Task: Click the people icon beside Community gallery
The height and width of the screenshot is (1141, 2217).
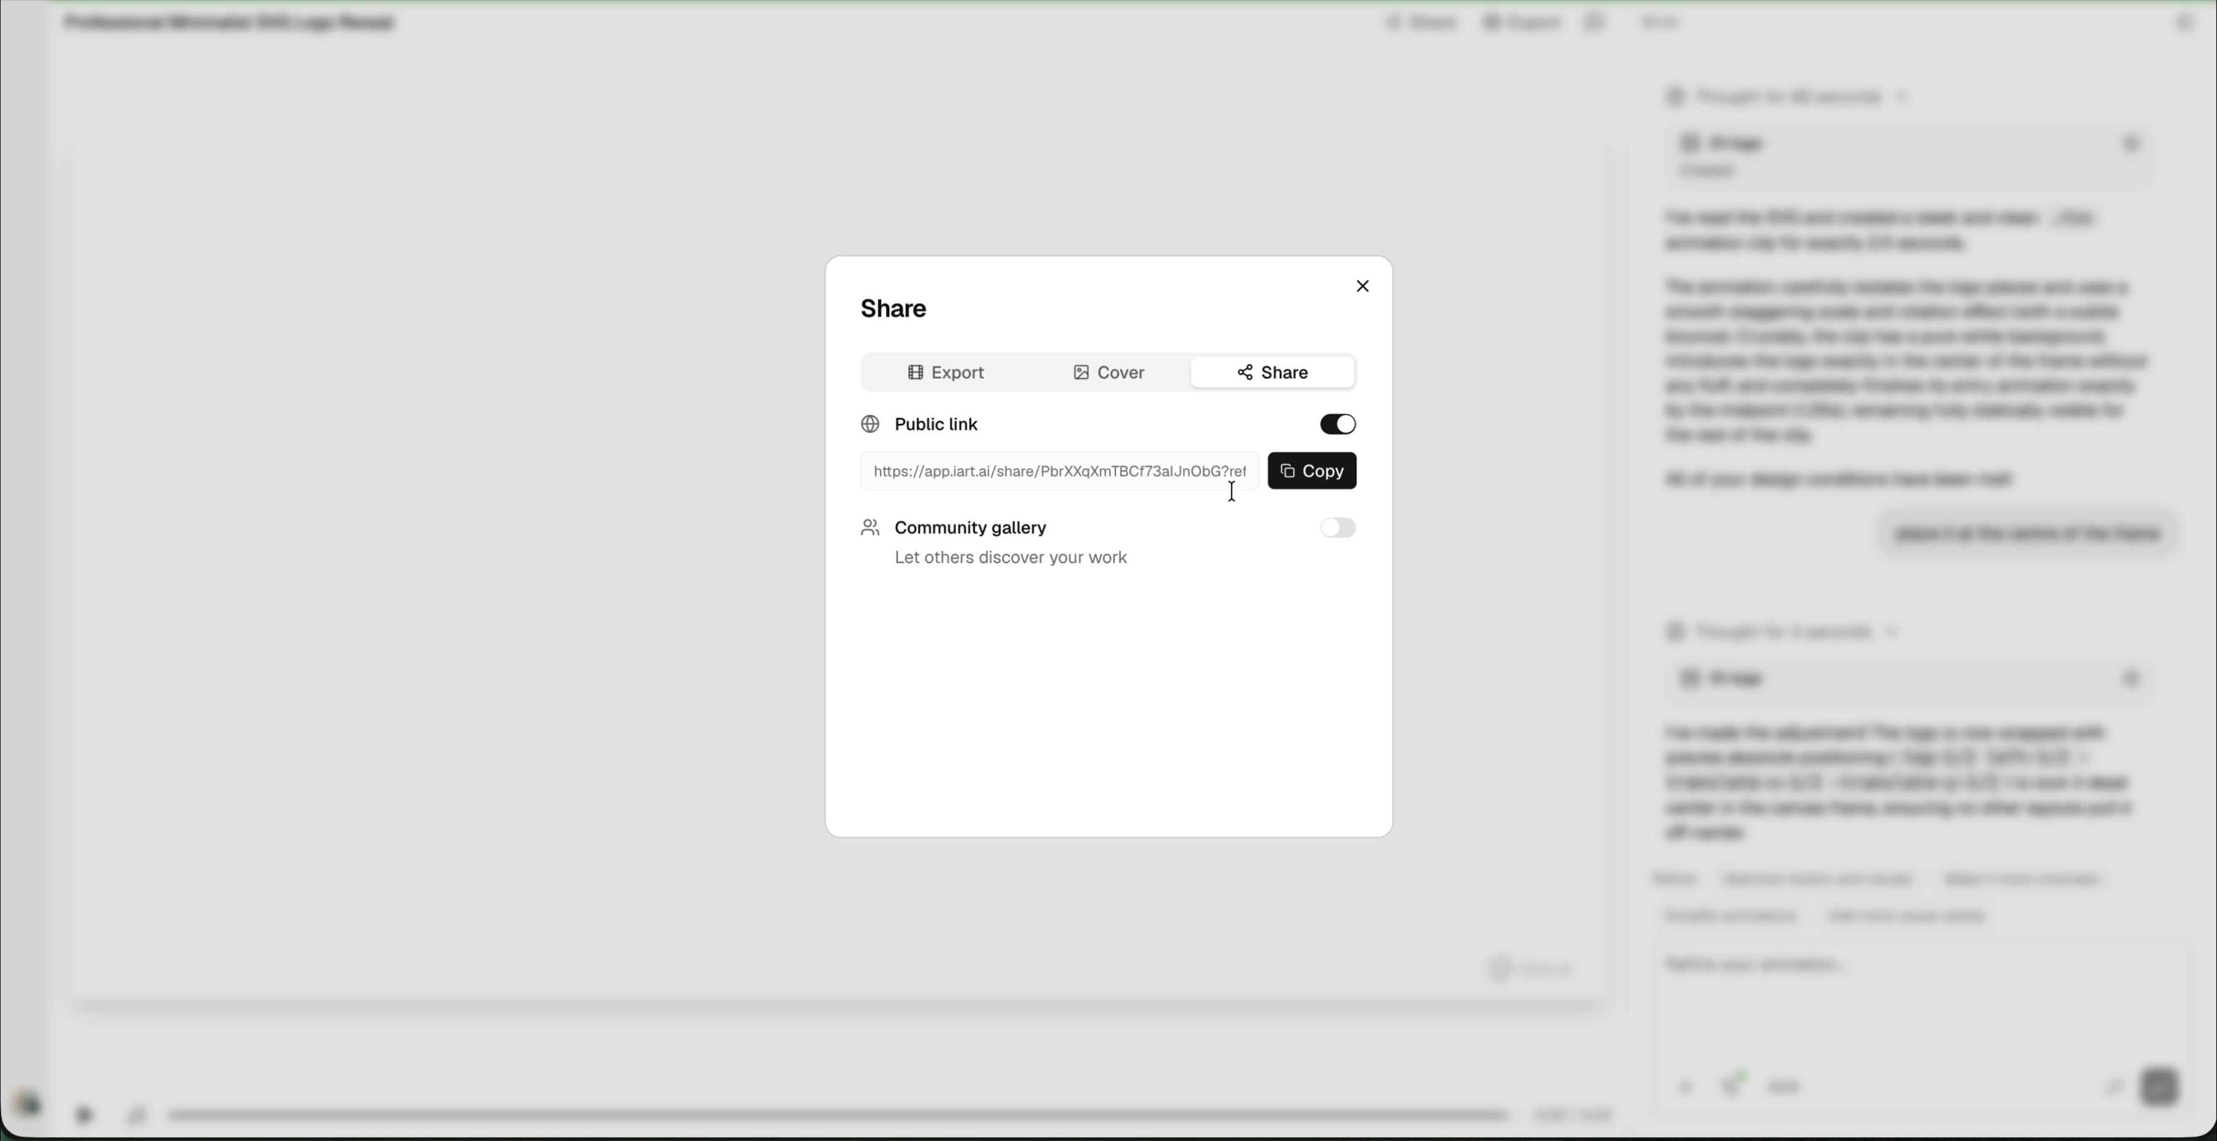Action: click(x=870, y=527)
